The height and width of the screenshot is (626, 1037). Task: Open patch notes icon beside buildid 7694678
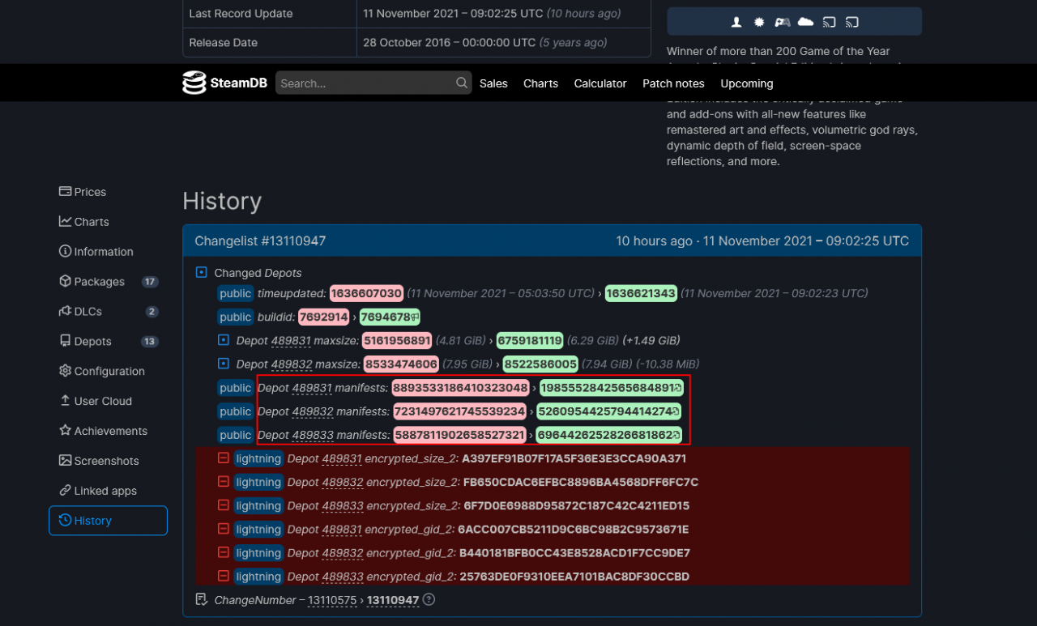click(x=414, y=317)
